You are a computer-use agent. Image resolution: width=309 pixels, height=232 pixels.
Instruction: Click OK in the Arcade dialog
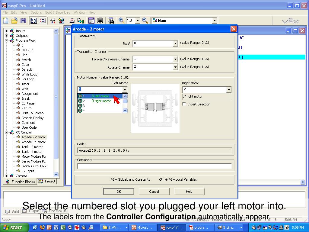point(119,191)
